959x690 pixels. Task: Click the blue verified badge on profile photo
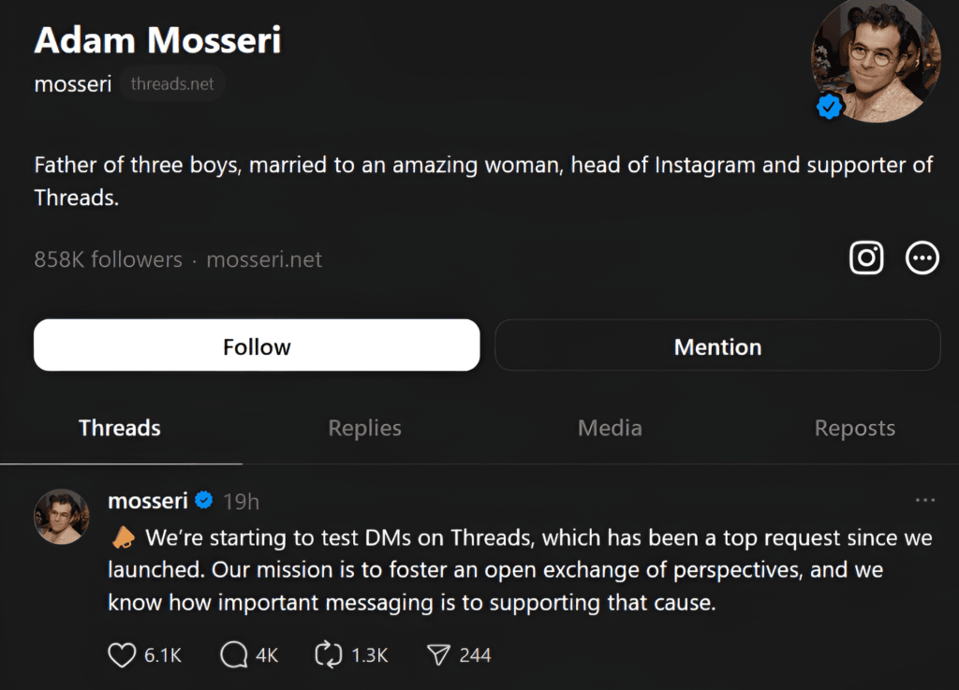coord(829,107)
